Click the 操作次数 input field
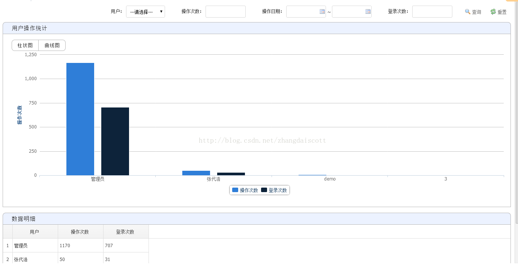This screenshot has height=273, width=518. 225,12
